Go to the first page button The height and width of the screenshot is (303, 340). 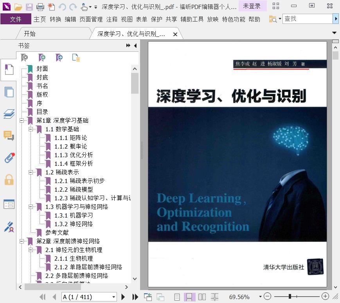43,297
